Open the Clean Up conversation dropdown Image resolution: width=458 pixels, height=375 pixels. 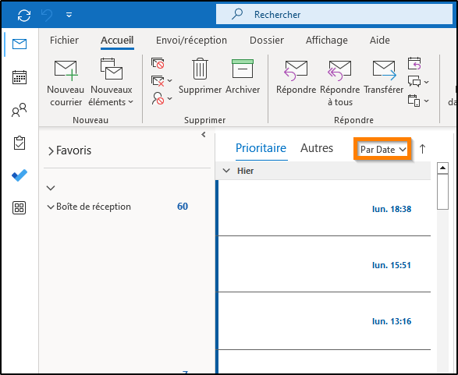162,81
